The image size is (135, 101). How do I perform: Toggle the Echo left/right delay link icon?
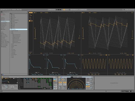point(62,80)
